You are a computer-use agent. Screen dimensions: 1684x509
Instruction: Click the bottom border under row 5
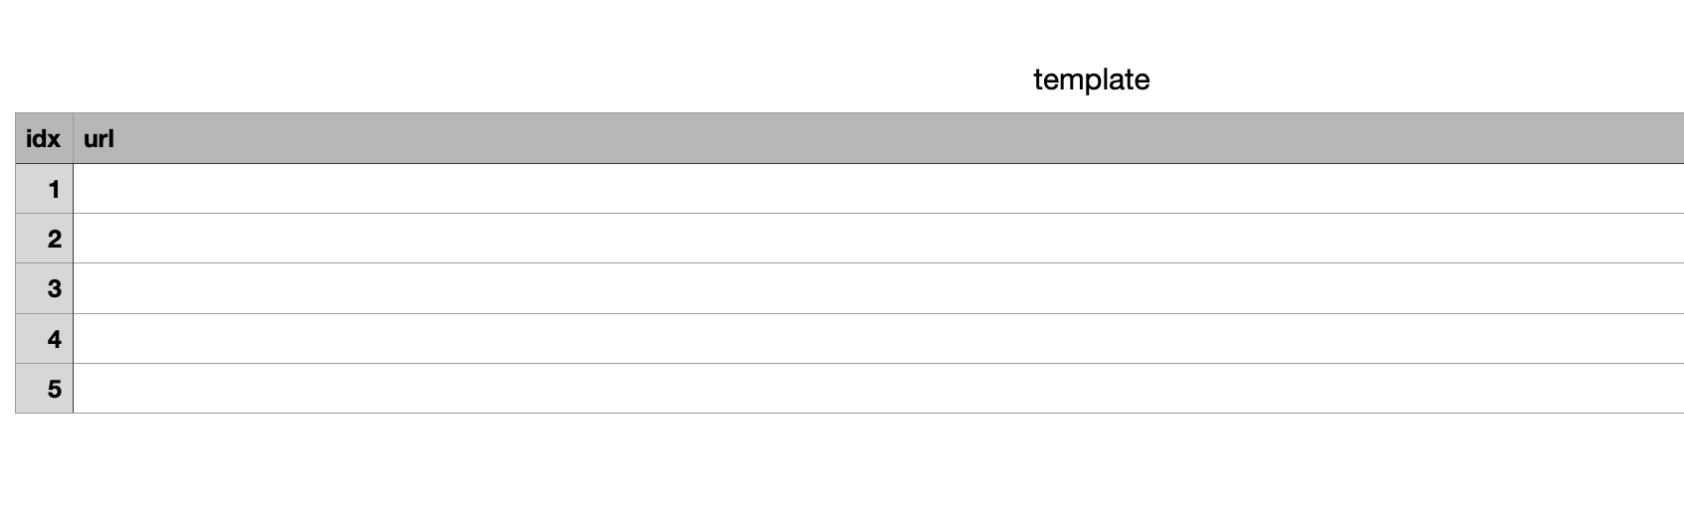[850, 413]
